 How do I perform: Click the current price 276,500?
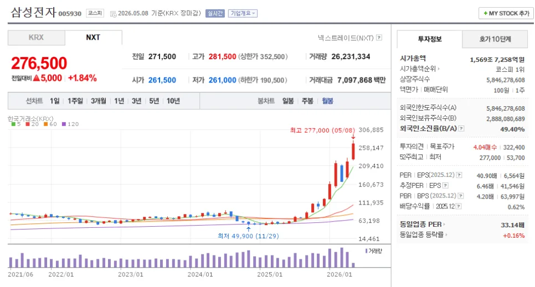pyautogui.click(x=39, y=64)
